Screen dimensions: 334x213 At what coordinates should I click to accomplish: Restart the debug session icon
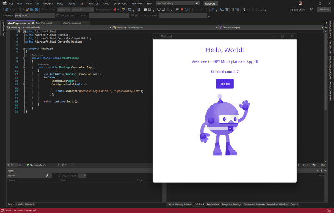tap(186, 10)
